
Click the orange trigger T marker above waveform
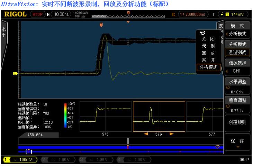pos(101,25)
